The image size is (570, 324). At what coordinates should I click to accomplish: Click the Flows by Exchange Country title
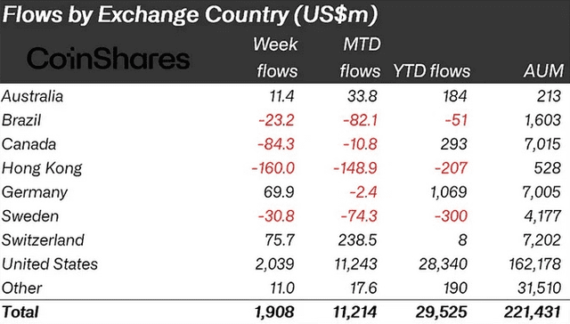[190, 15]
